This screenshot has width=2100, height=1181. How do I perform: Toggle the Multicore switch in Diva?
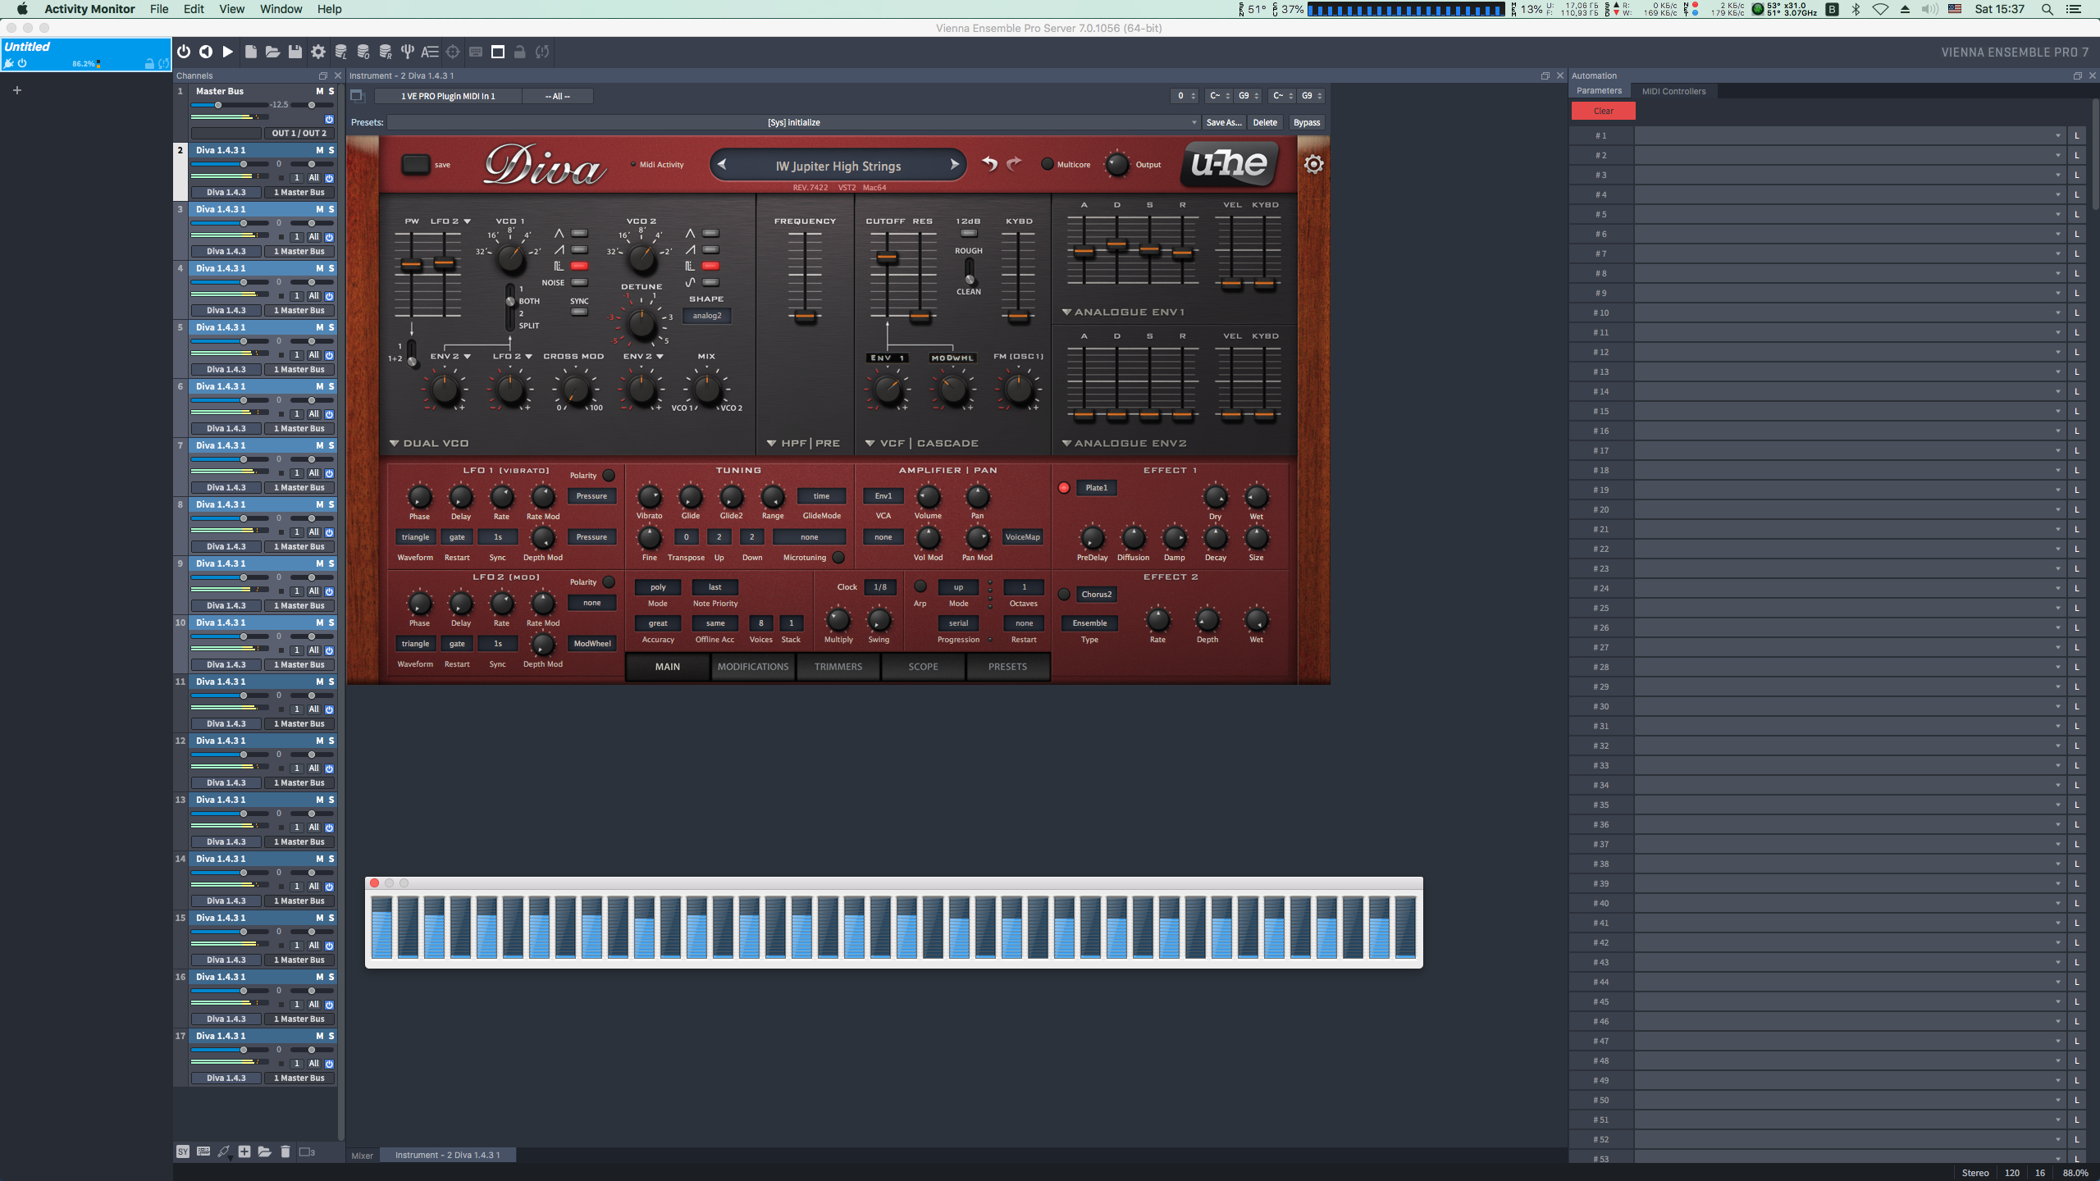click(1048, 164)
